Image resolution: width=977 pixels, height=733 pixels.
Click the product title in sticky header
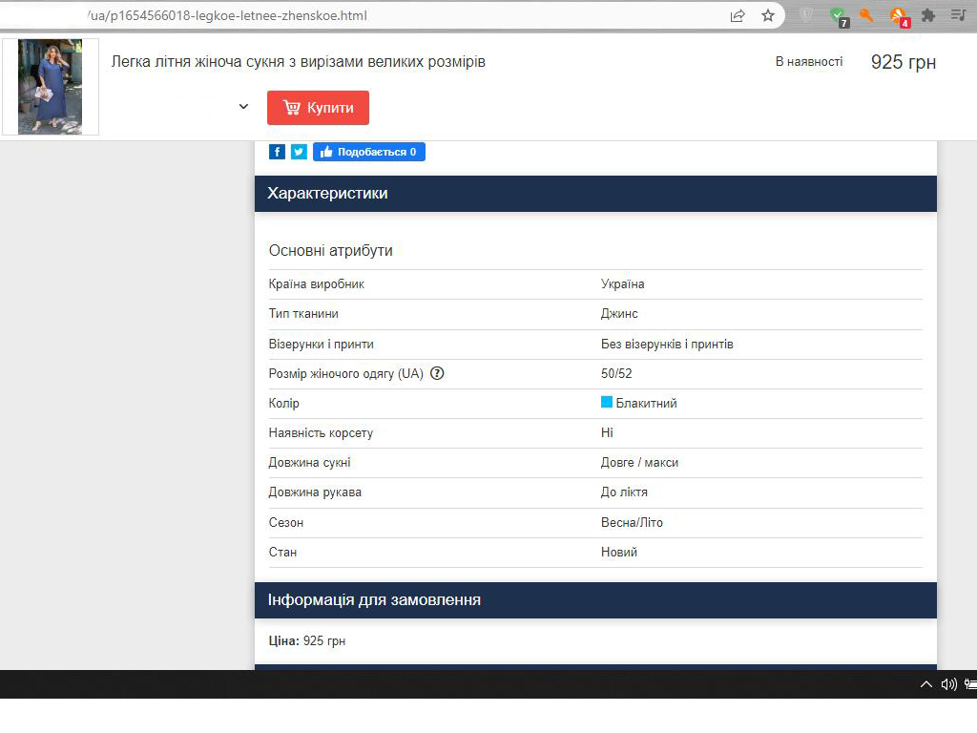click(x=298, y=62)
